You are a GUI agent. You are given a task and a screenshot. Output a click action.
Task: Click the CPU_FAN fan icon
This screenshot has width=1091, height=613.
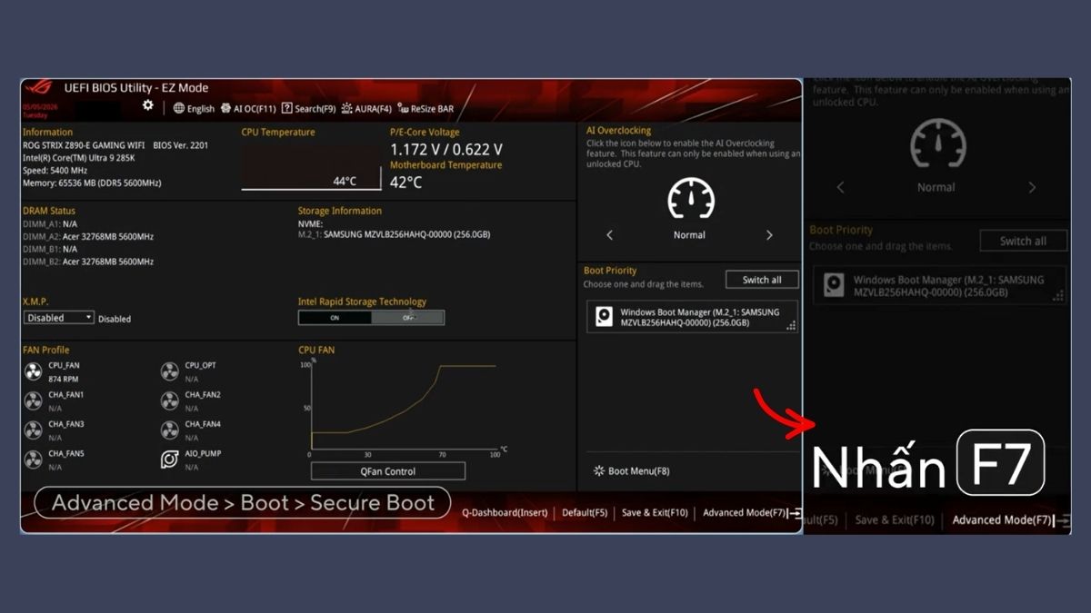(x=34, y=371)
